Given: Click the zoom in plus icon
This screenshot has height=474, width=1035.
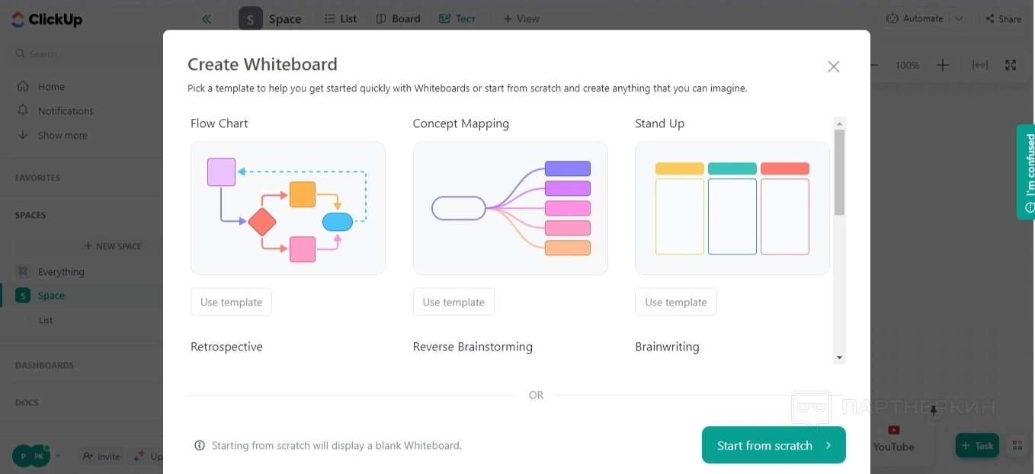Looking at the screenshot, I should point(943,66).
